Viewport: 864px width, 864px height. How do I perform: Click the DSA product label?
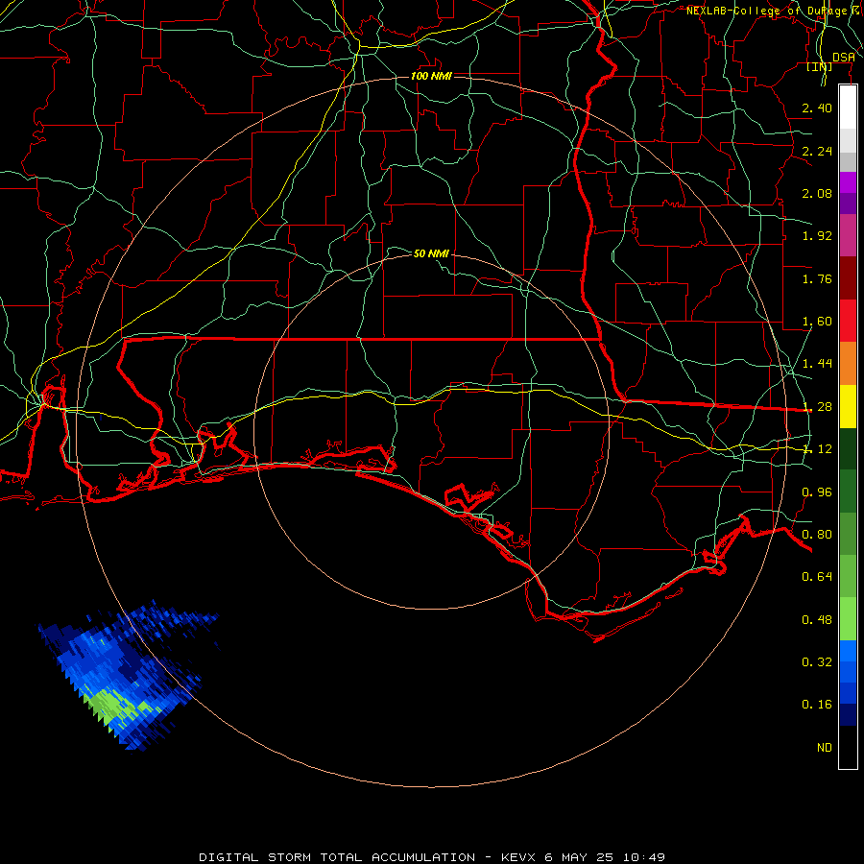(844, 58)
